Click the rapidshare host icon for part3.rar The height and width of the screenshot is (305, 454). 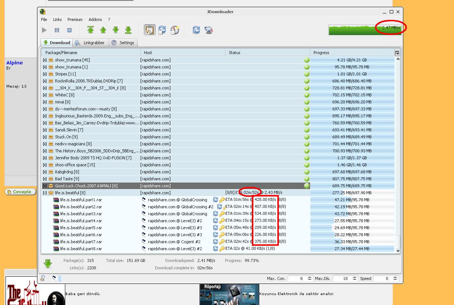144,214
